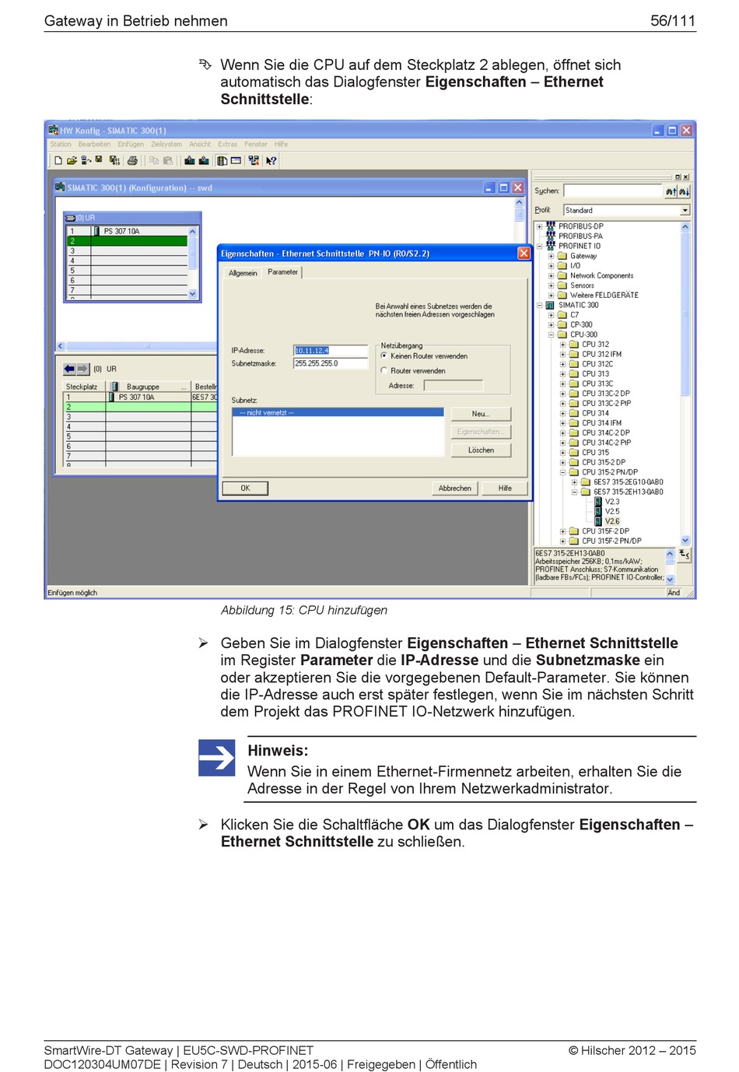
Task: Click the catalog toggle icon beside description box
Action: coord(685,554)
